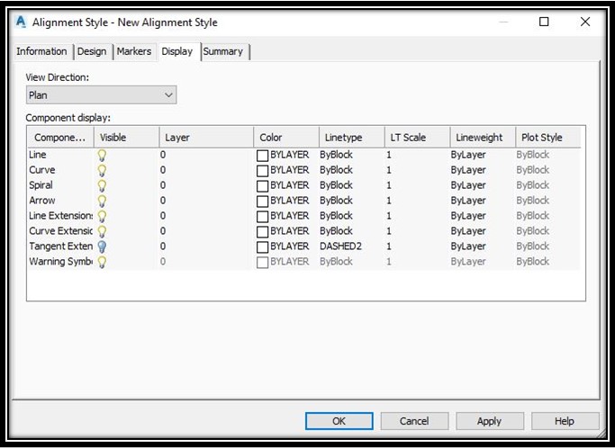Click the Layer column header
Image resolution: width=615 pixels, height=448 pixels.
pos(206,137)
